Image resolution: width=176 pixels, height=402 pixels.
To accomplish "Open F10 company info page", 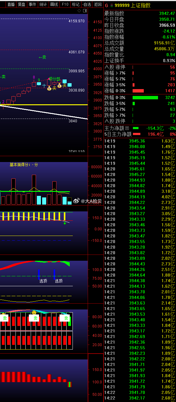I will pos(65,4).
